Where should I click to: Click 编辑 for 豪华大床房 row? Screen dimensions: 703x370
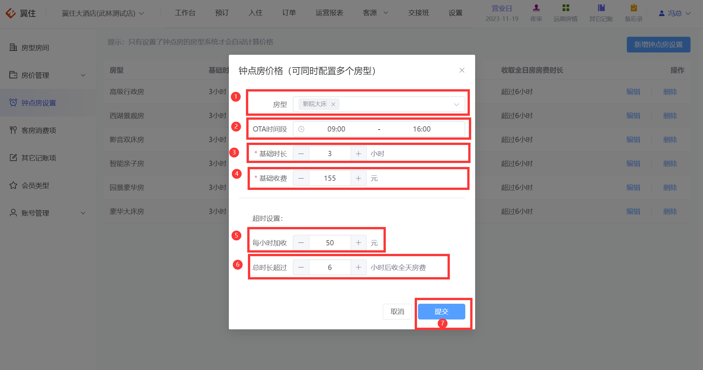tap(633, 212)
